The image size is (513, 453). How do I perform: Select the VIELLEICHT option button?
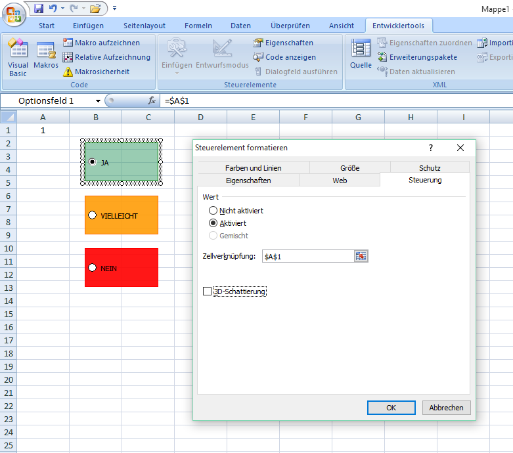click(x=92, y=215)
